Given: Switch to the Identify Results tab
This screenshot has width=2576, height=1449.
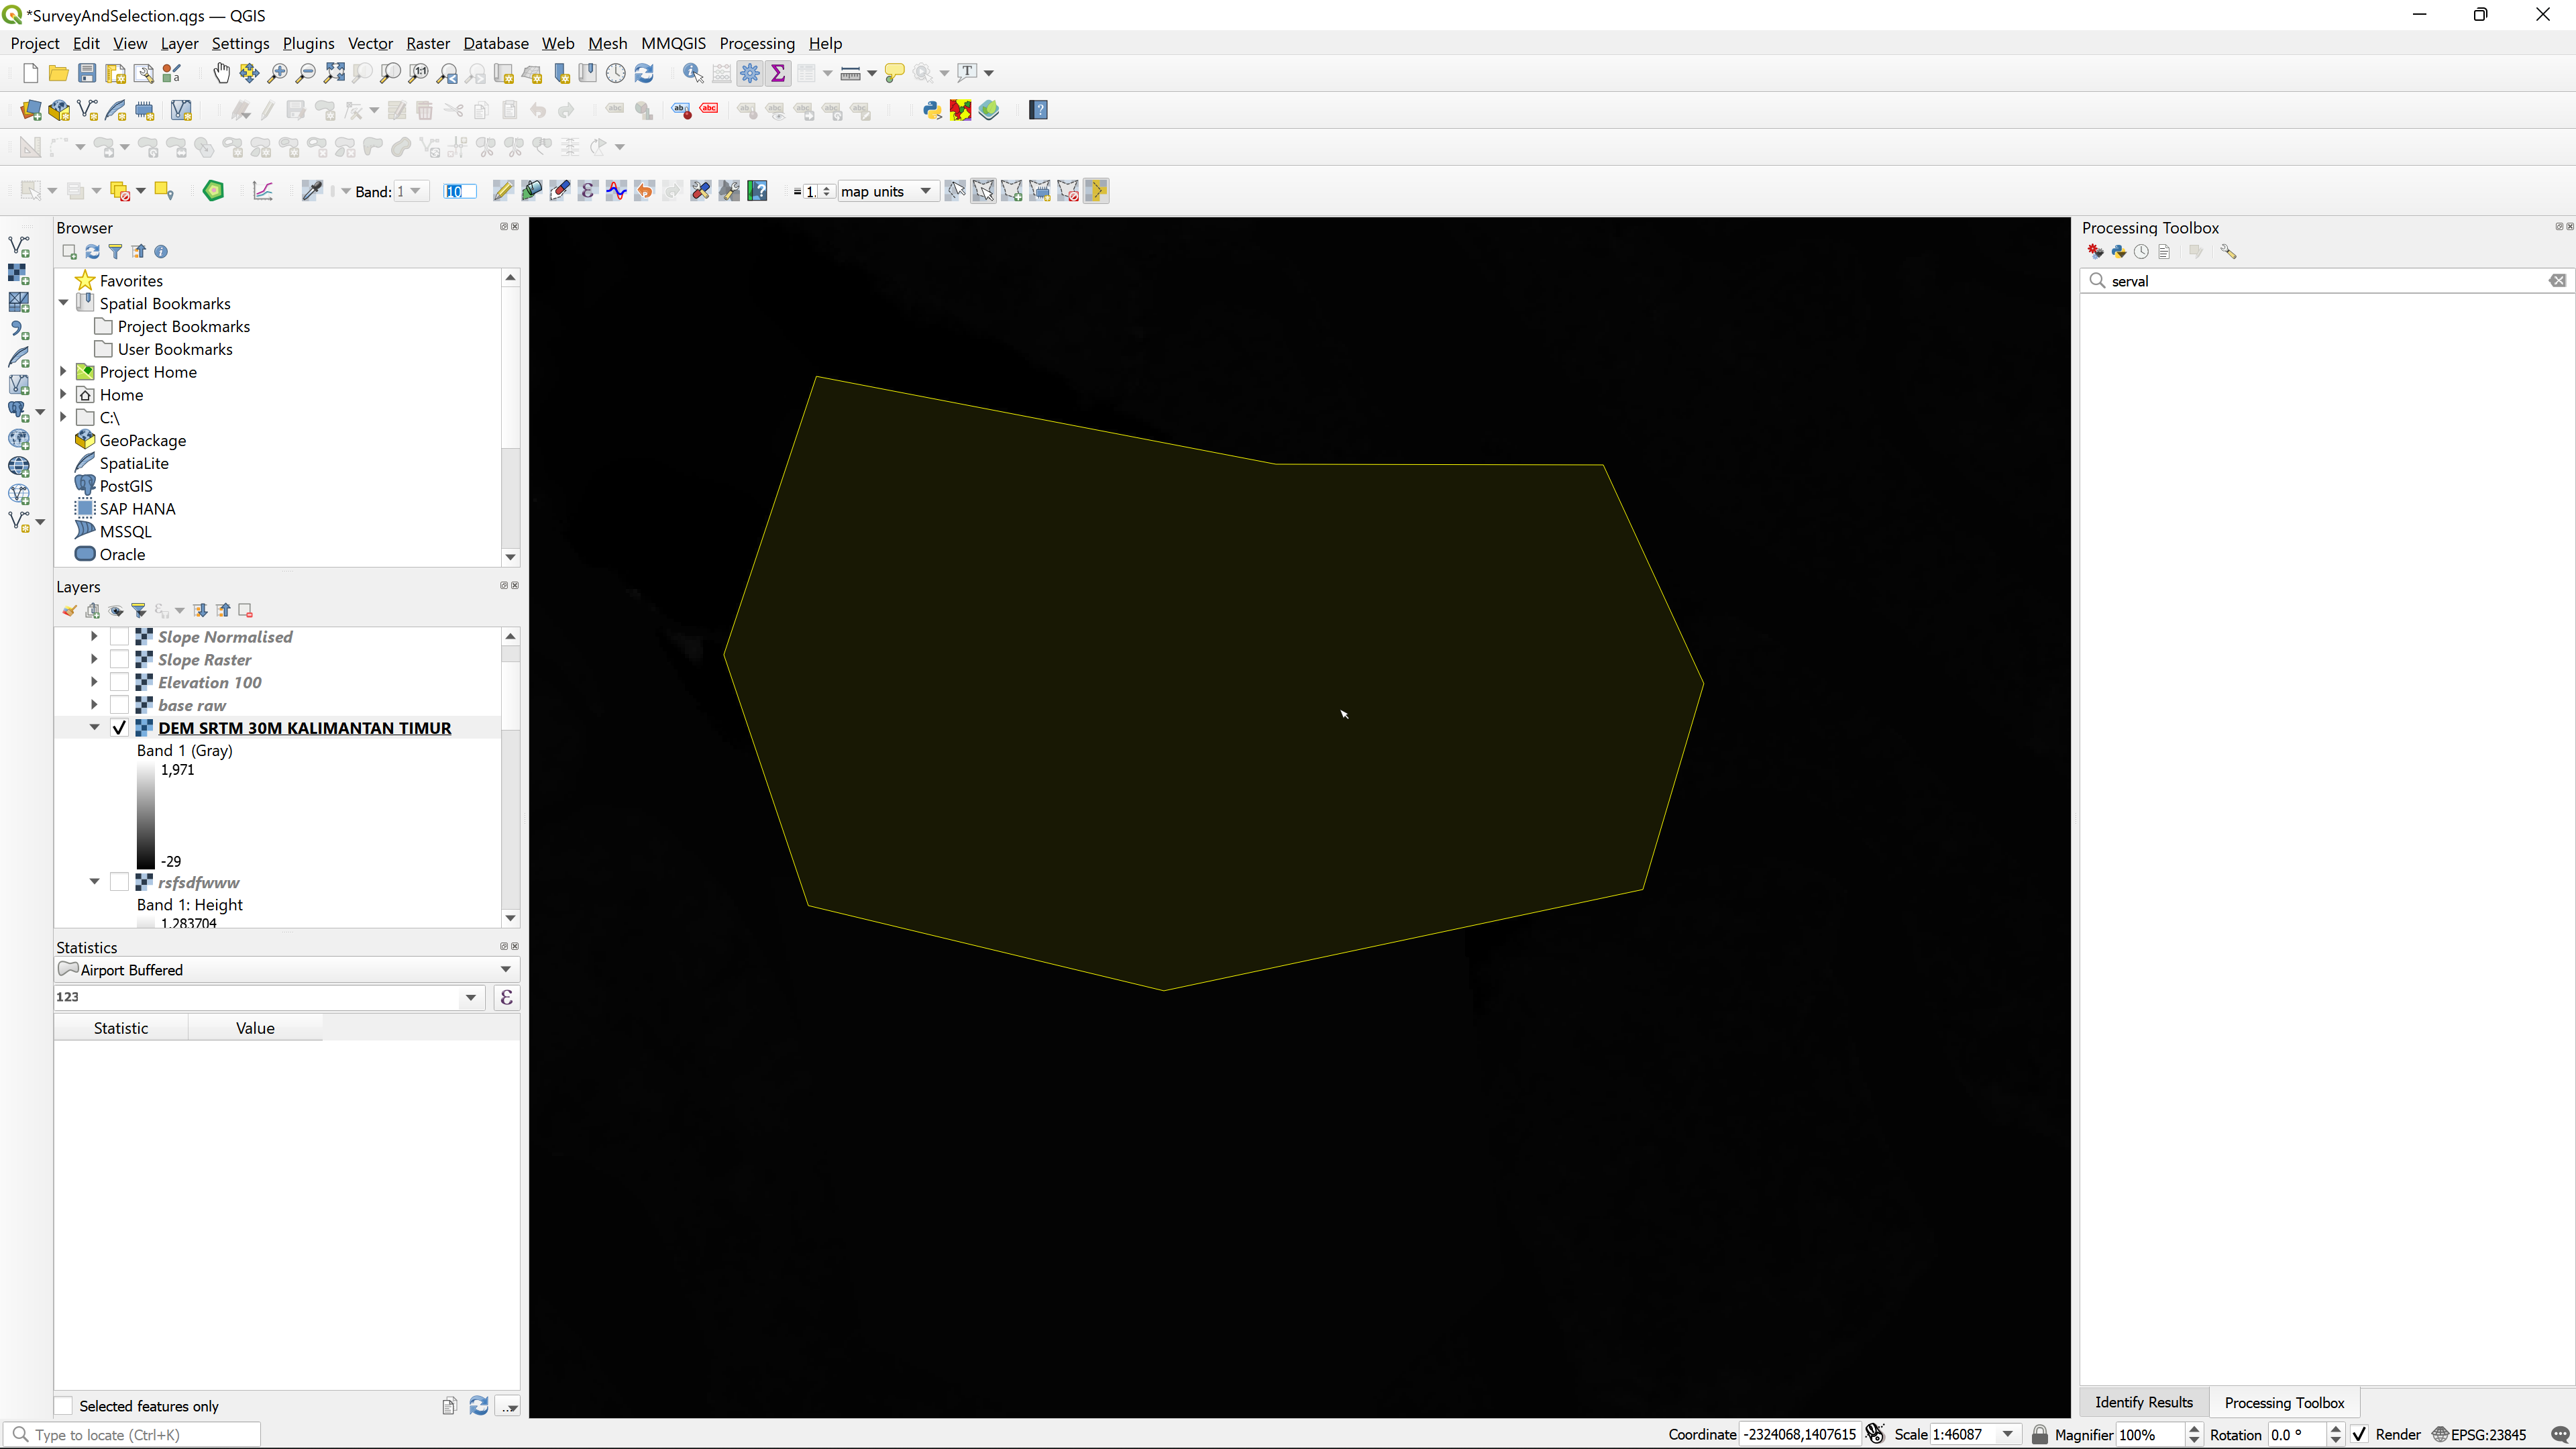Looking at the screenshot, I should point(2143,1402).
